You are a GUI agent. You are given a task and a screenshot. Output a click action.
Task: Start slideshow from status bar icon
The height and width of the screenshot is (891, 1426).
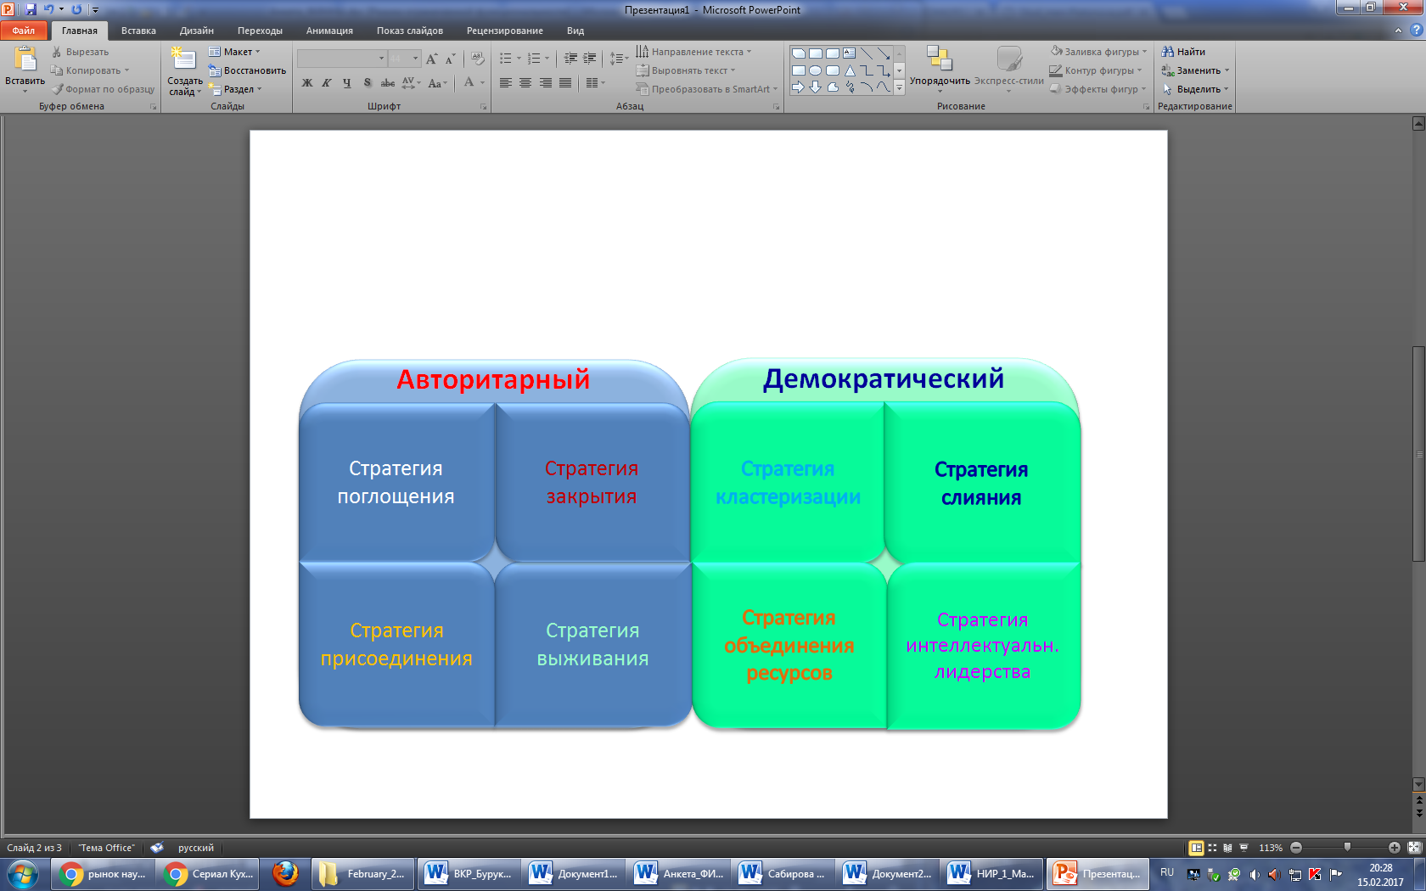coord(1244,848)
